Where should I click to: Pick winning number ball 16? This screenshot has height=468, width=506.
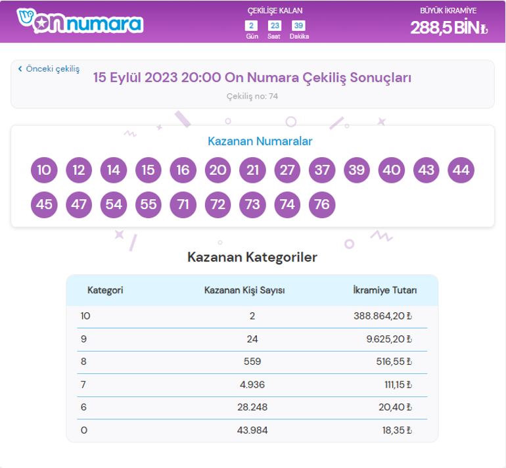tap(183, 170)
